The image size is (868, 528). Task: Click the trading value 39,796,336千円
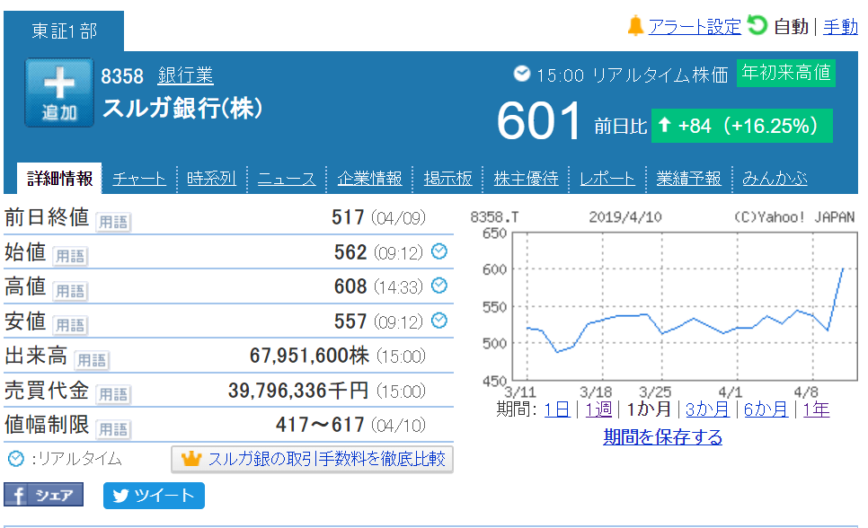[x=298, y=391]
